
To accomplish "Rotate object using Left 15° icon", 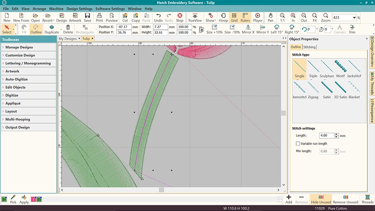I will click(x=276, y=29).
